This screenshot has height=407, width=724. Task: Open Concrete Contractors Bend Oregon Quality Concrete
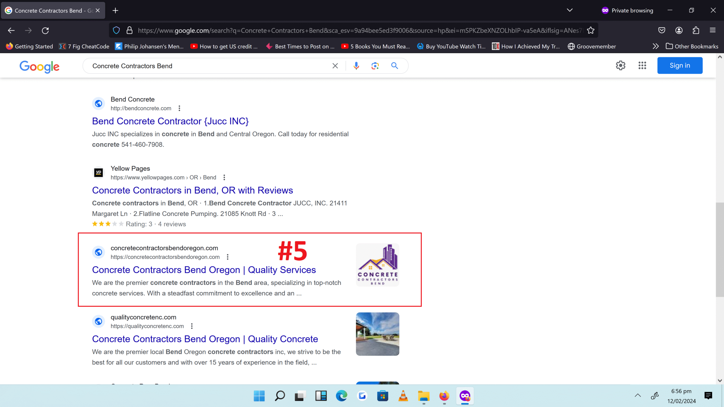[205, 339]
